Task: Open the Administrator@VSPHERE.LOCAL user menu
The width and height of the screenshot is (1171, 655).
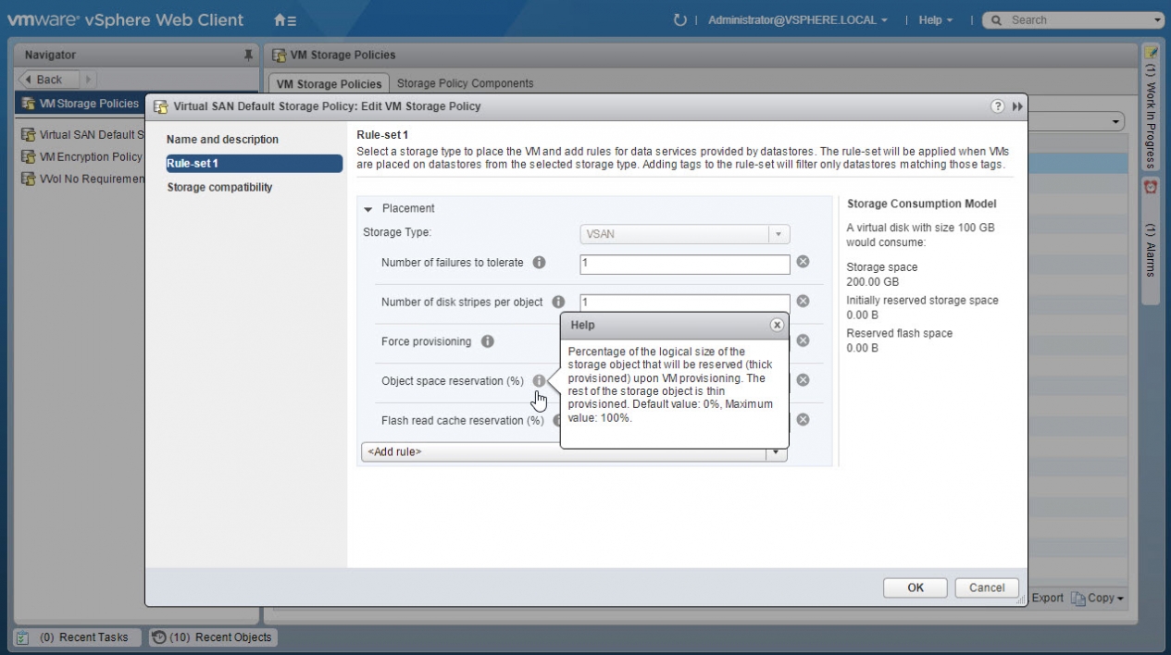Action: tap(797, 19)
